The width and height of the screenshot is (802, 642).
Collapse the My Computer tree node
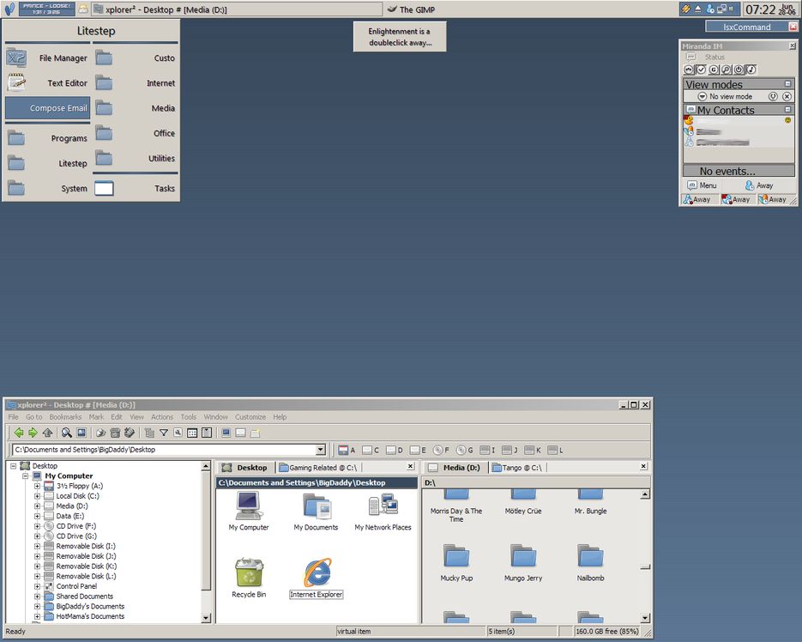(25, 475)
